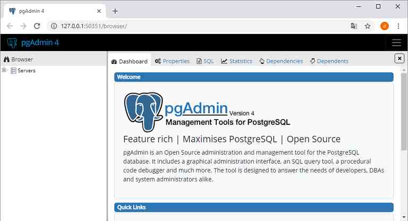Click the Quick Links panel header
The height and width of the screenshot is (221, 408).
pos(254,207)
